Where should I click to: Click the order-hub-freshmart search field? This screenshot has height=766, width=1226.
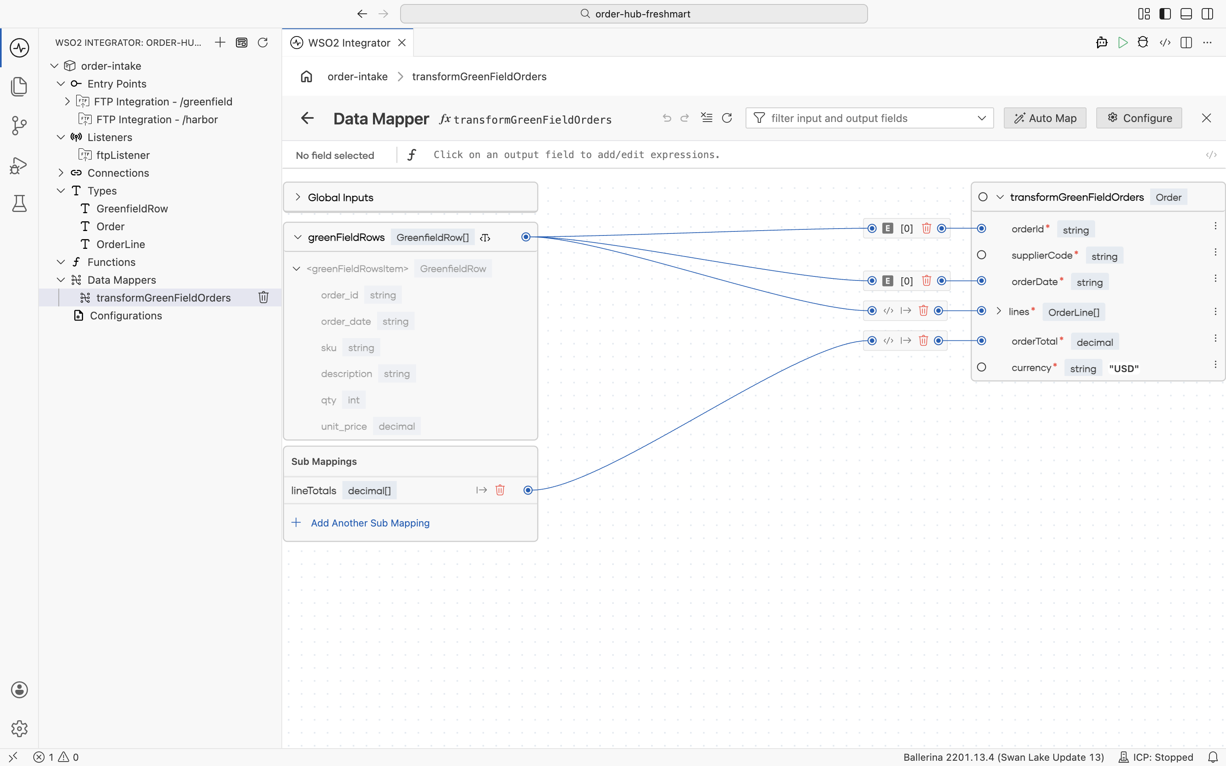[x=634, y=14]
